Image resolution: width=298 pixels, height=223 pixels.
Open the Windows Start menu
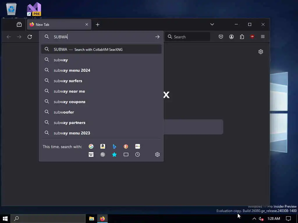pyautogui.click(x=5, y=219)
